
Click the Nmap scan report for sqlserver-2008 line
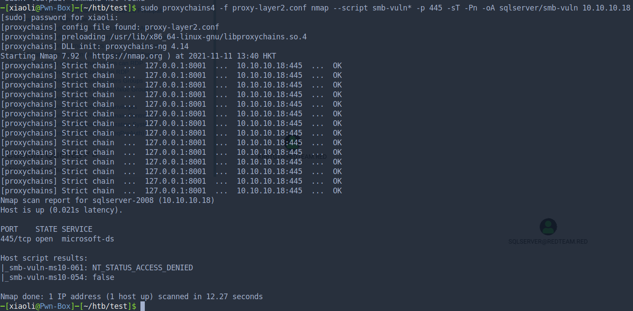coord(107,200)
